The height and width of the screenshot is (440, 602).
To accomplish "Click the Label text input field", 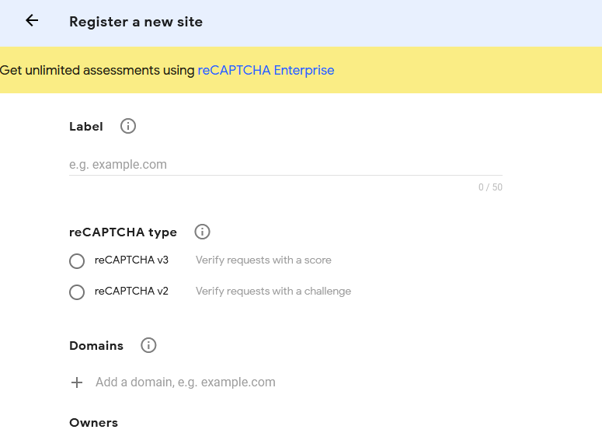I will coord(286,165).
